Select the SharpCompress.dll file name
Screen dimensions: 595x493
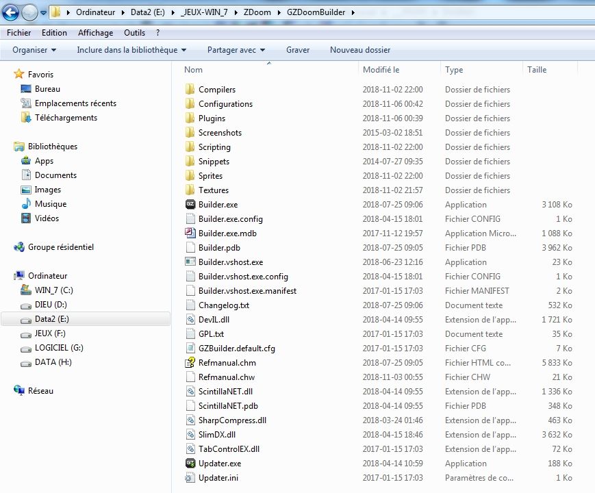pos(232,420)
